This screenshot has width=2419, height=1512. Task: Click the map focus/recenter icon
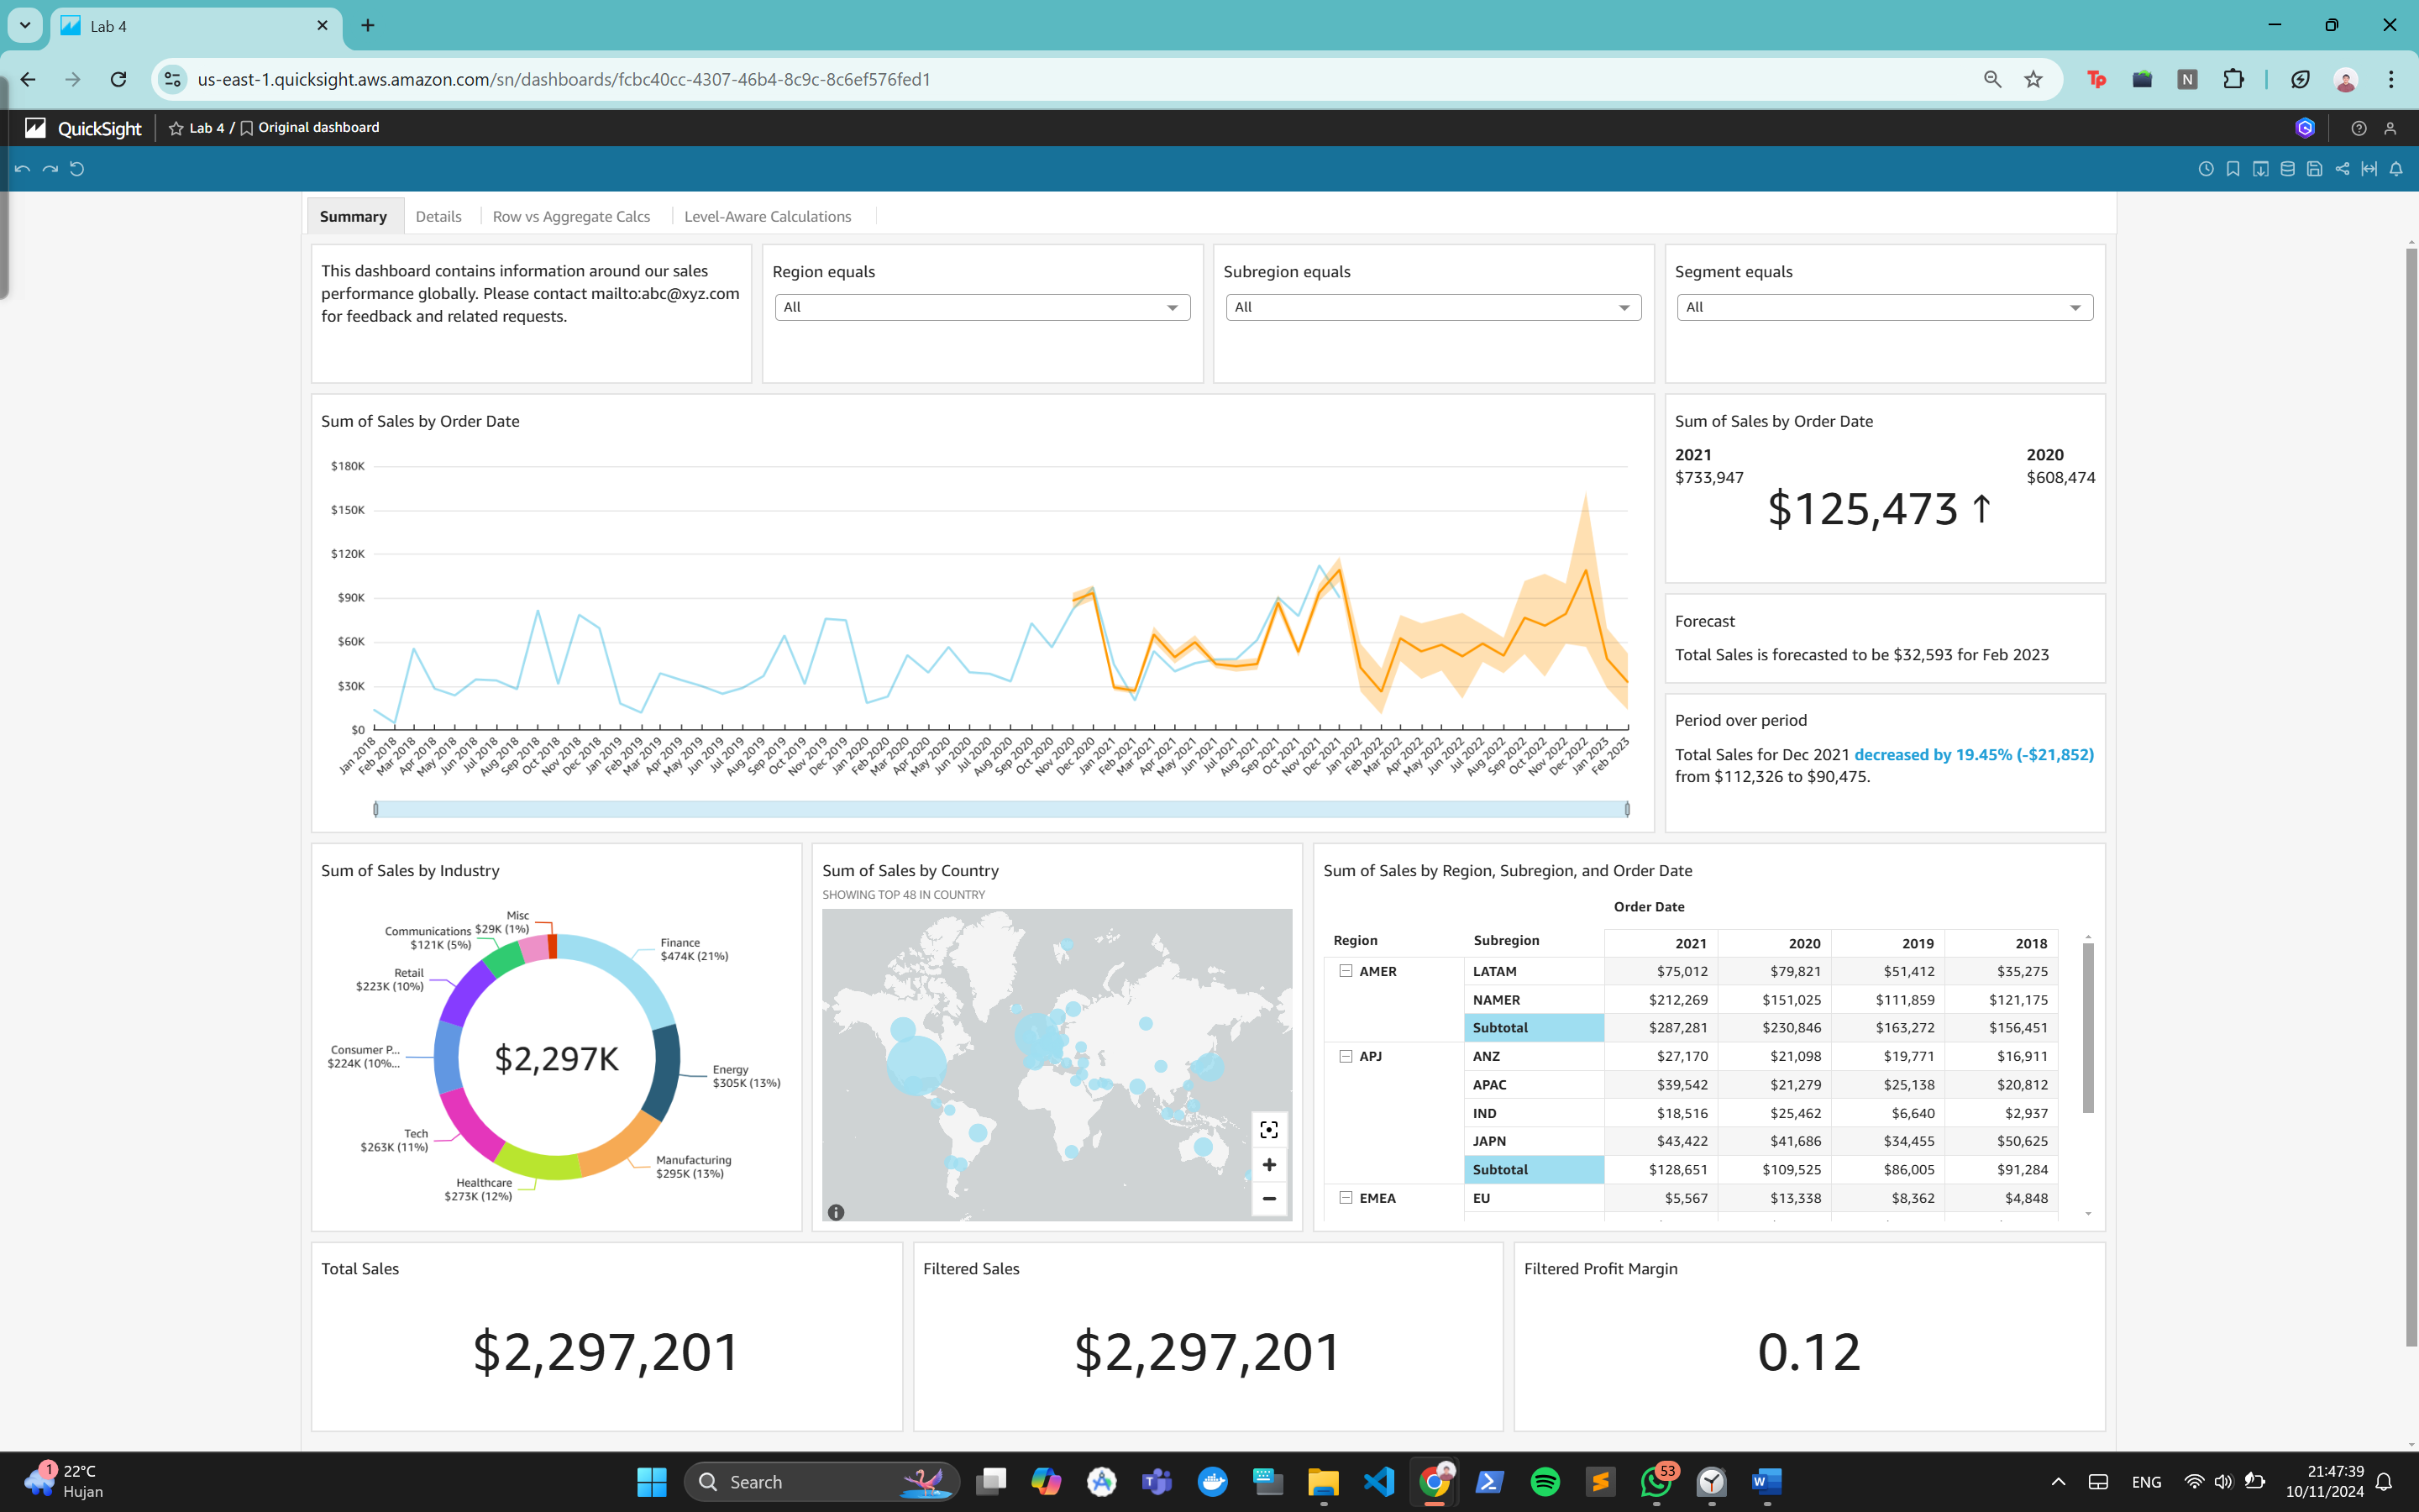point(1268,1130)
